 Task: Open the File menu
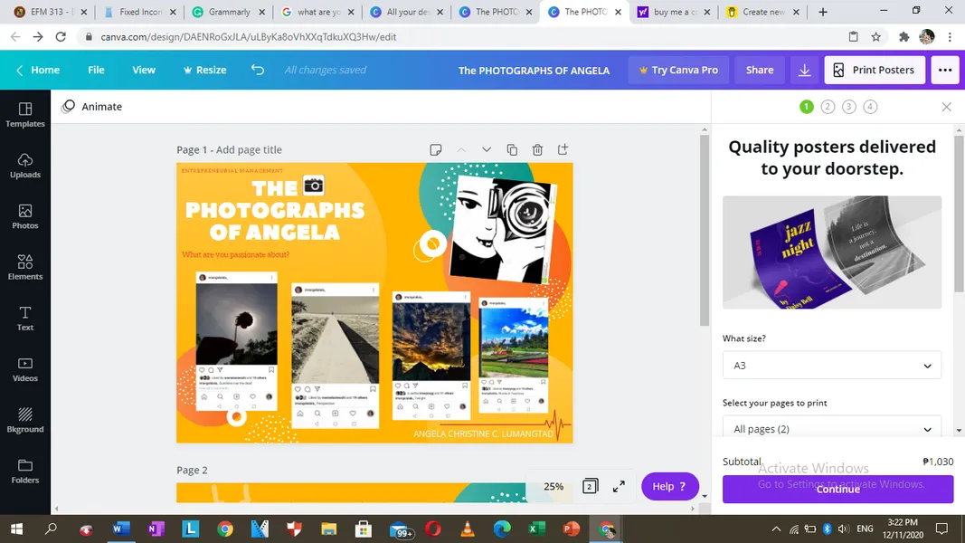(x=96, y=70)
